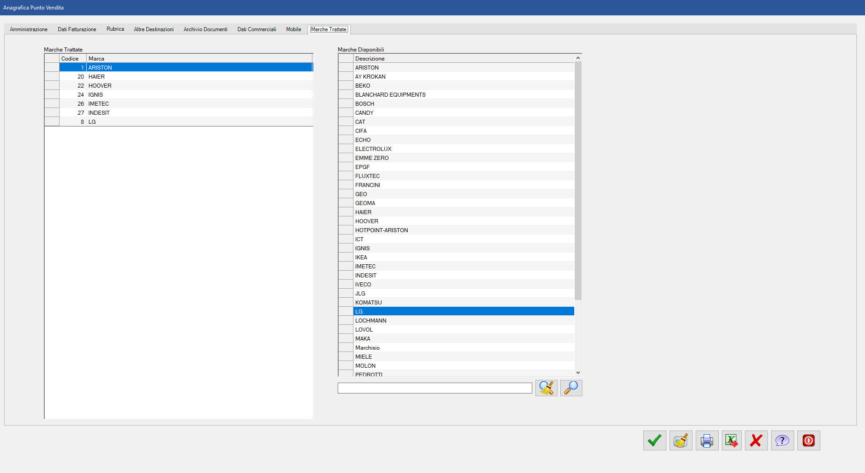Click the clear screen broom icon
The height and width of the screenshot is (473, 865).
click(x=680, y=440)
